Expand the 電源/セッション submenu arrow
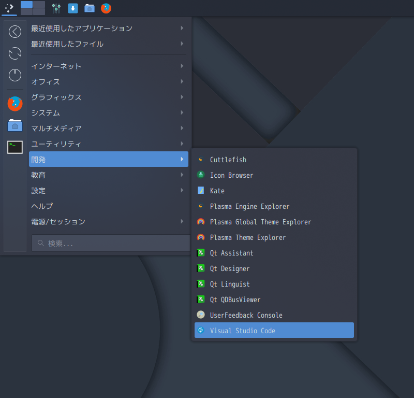Viewport: 414px width, 398px height. click(x=182, y=221)
